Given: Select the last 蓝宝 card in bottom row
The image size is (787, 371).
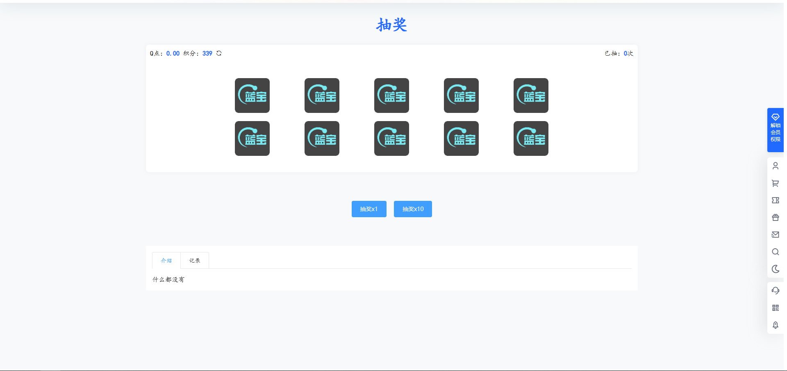Looking at the screenshot, I should 531,139.
